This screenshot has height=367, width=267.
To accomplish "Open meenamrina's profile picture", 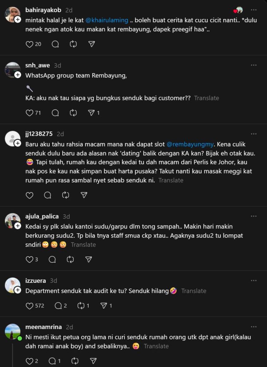I will tap(13, 332).
